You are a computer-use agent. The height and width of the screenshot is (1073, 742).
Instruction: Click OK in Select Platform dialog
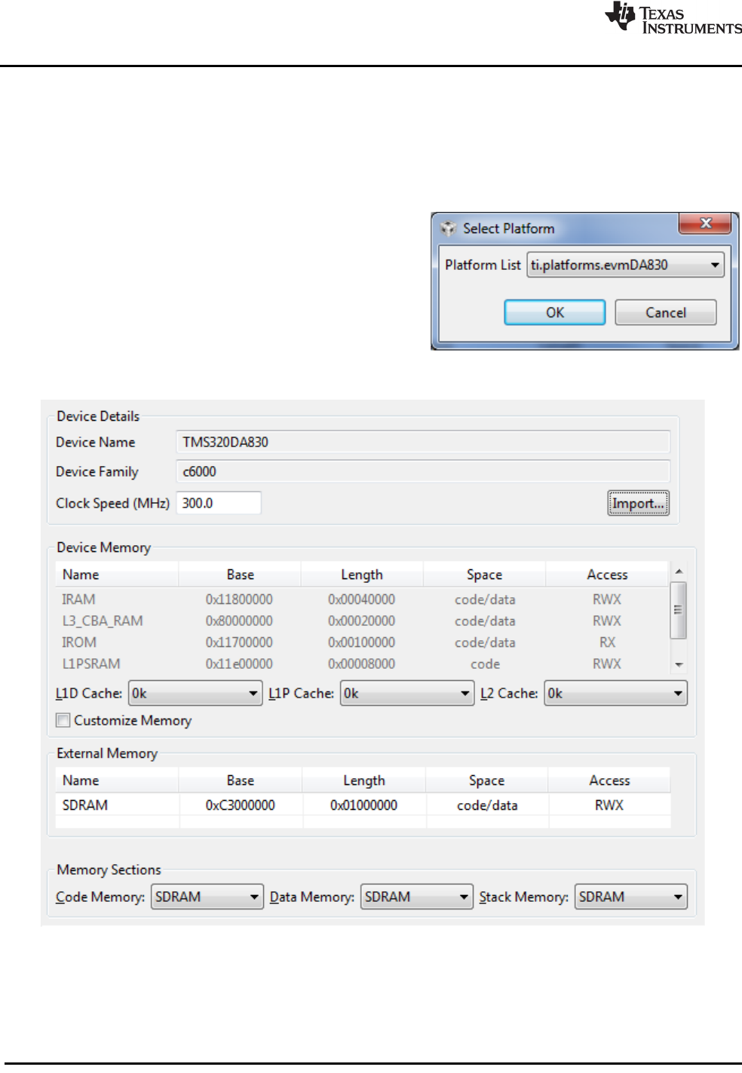pyautogui.click(x=554, y=312)
